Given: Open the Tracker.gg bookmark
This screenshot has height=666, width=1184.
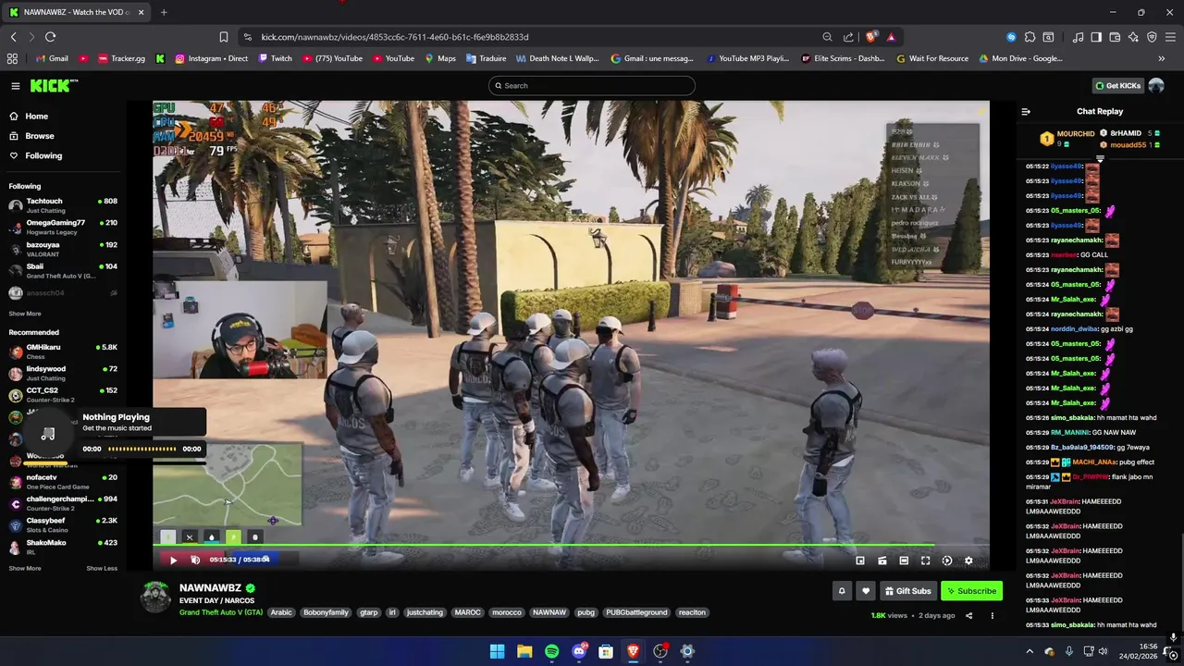Looking at the screenshot, I should tap(120, 58).
